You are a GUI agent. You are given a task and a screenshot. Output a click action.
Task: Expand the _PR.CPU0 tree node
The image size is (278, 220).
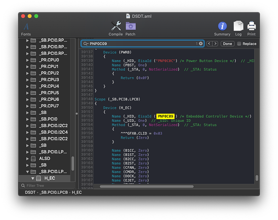click(x=27, y=60)
